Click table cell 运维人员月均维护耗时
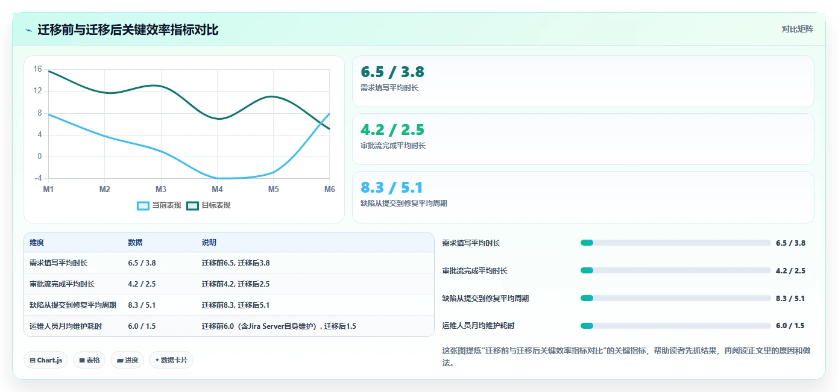This screenshot has height=392, width=838. tap(66, 326)
